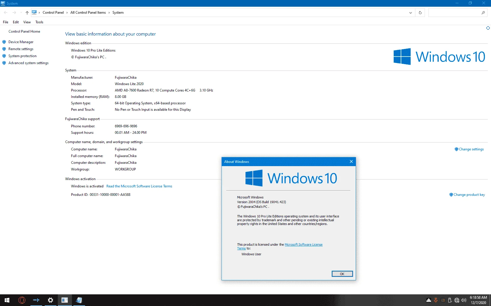Image resolution: width=491 pixels, height=306 pixels.
Task: Expand the chevron after All Control Panel Items
Action: click(109, 13)
